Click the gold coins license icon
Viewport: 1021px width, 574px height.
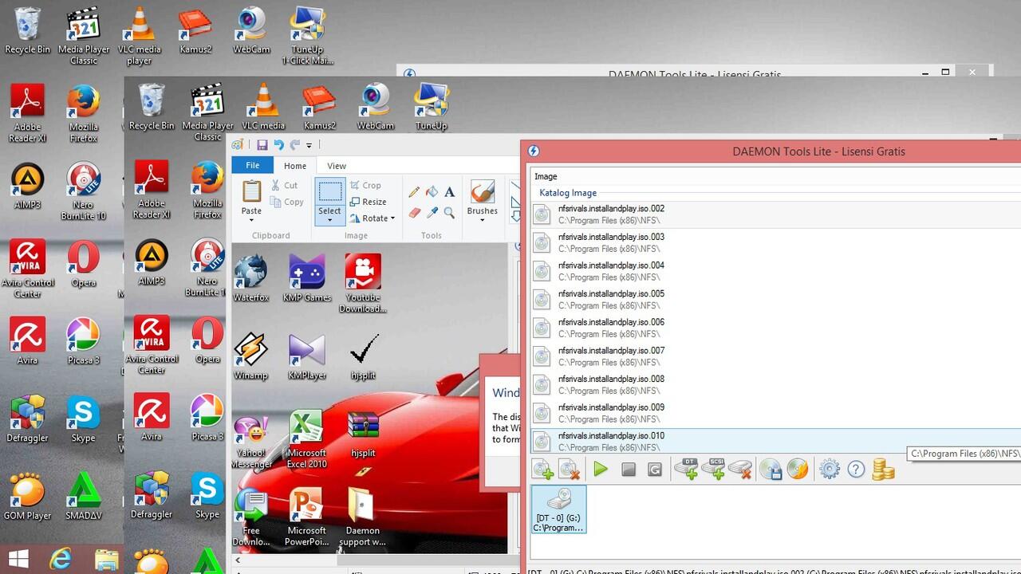coord(883,469)
